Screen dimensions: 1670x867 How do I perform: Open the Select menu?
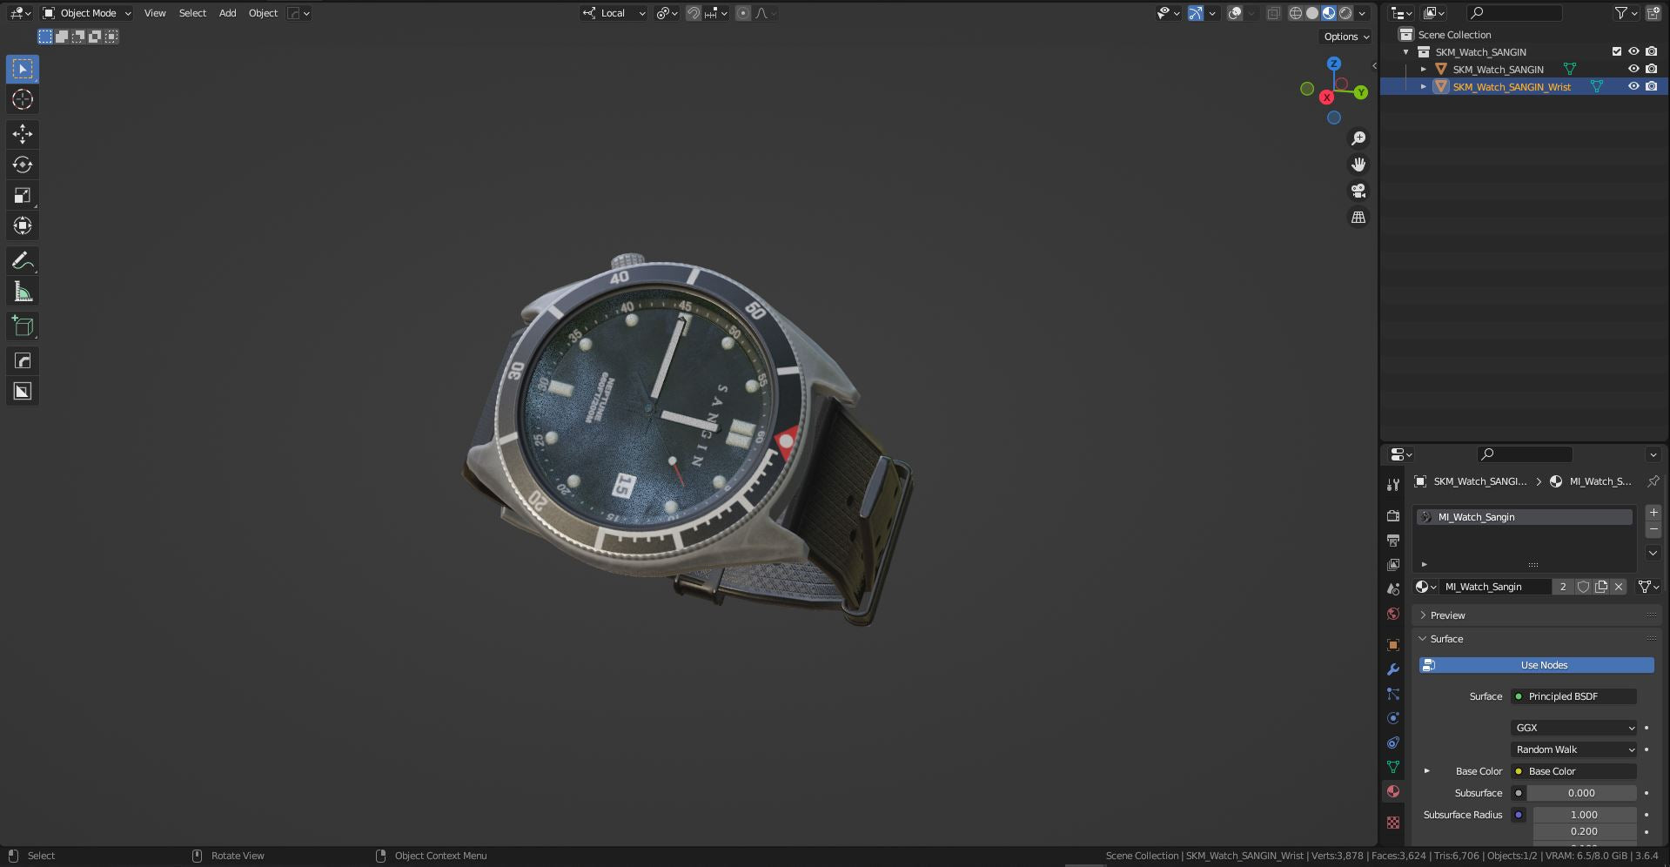coord(192,13)
